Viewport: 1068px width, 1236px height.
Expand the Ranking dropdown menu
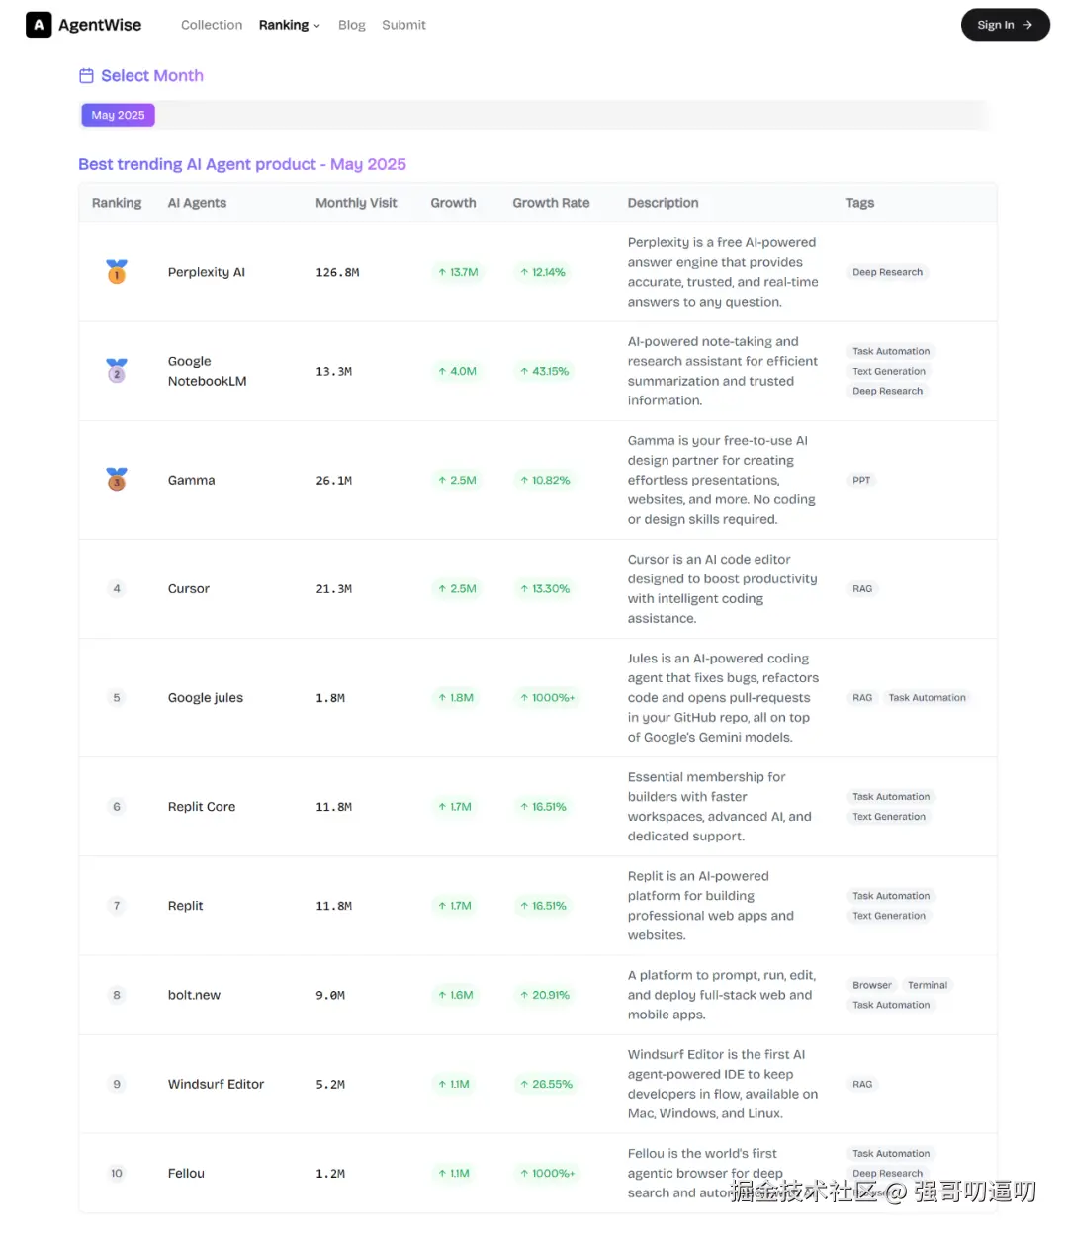click(x=290, y=25)
